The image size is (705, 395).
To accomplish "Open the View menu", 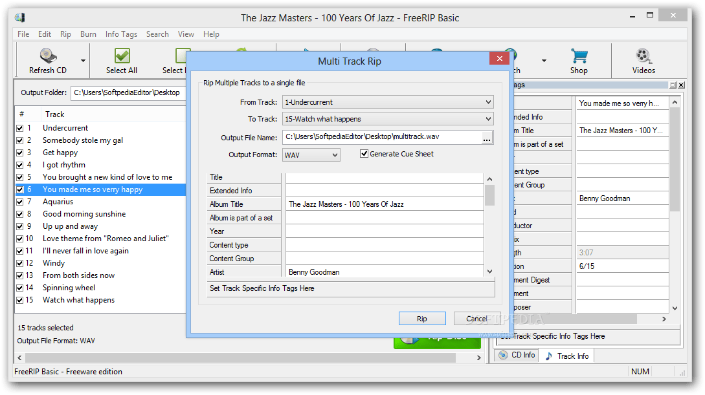I will 186,34.
